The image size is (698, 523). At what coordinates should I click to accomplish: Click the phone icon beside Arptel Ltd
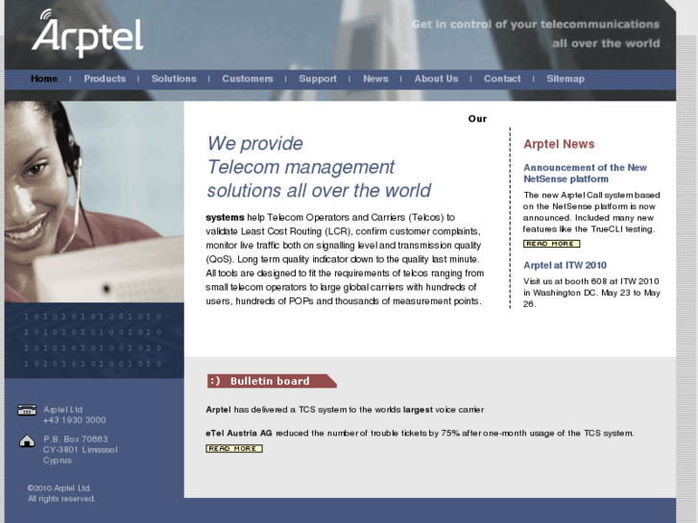tap(27, 410)
